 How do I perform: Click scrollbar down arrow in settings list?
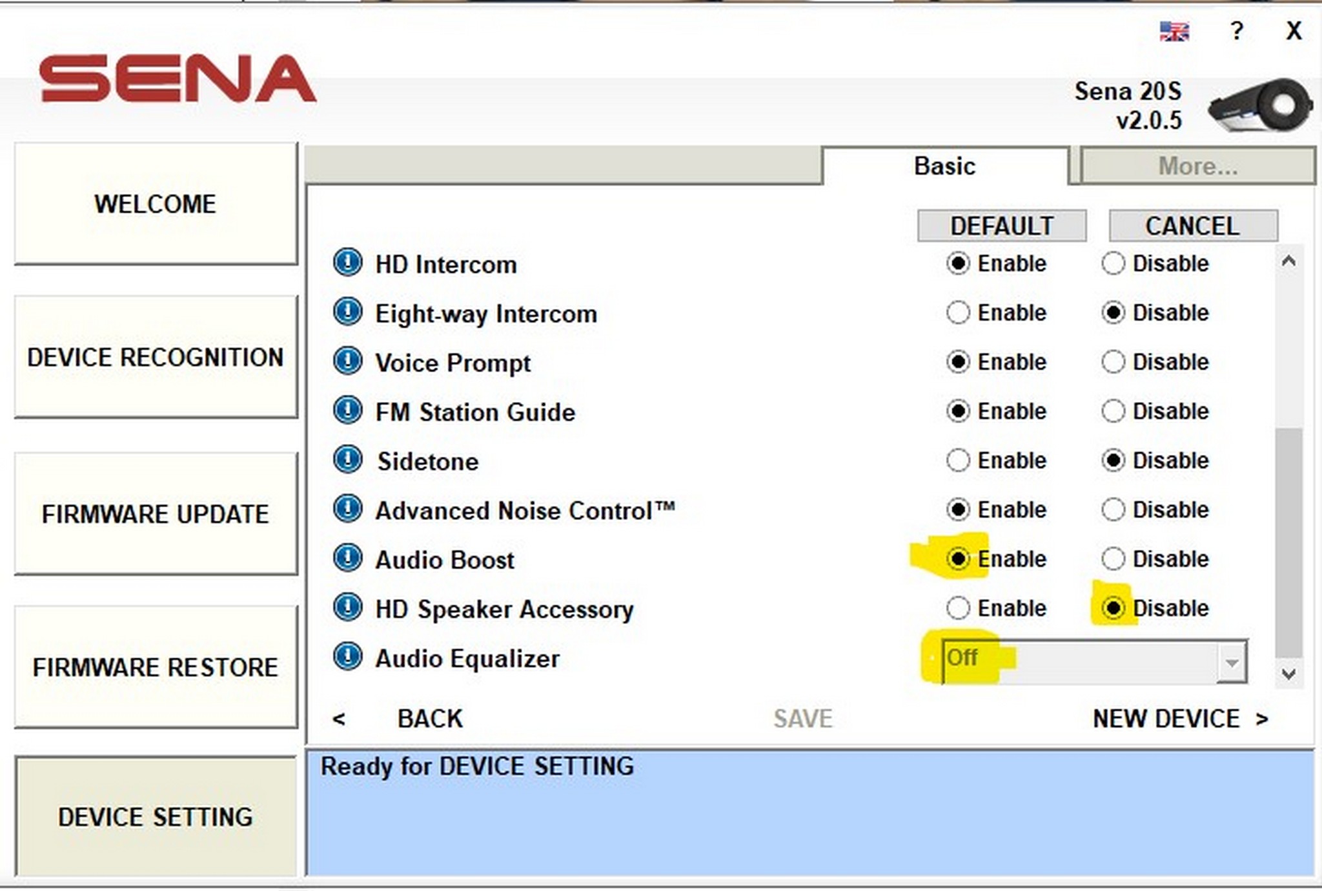point(1288,674)
